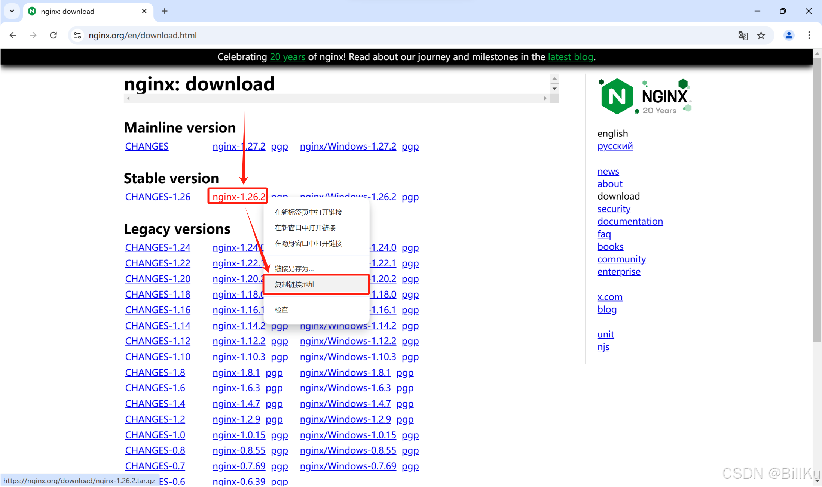Open the x.com sidebar link
Image resolution: width=822 pixels, height=487 pixels.
[609, 297]
